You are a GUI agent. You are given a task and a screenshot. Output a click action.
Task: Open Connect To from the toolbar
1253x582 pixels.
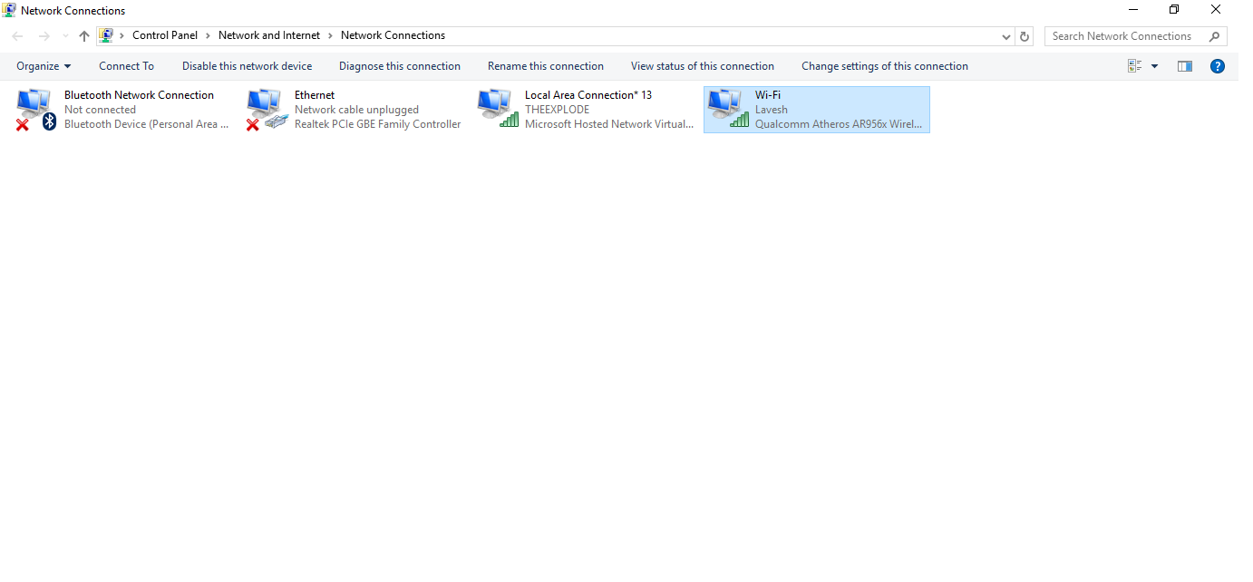click(125, 65)
